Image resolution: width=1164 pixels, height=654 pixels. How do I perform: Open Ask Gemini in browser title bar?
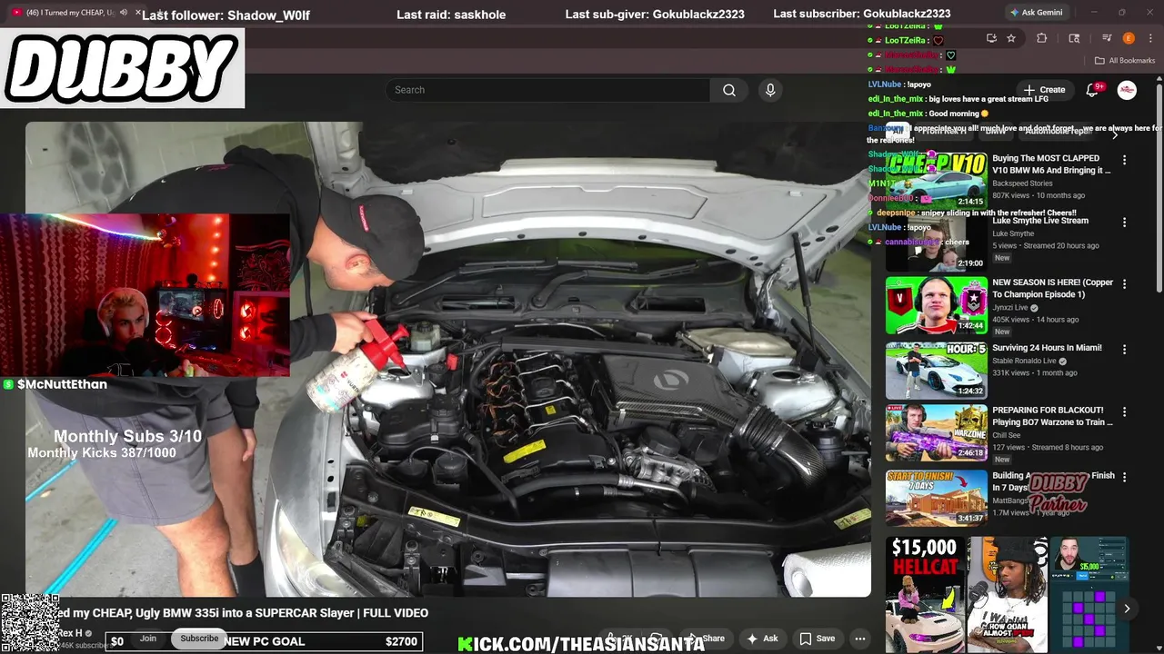[1036, 13]
